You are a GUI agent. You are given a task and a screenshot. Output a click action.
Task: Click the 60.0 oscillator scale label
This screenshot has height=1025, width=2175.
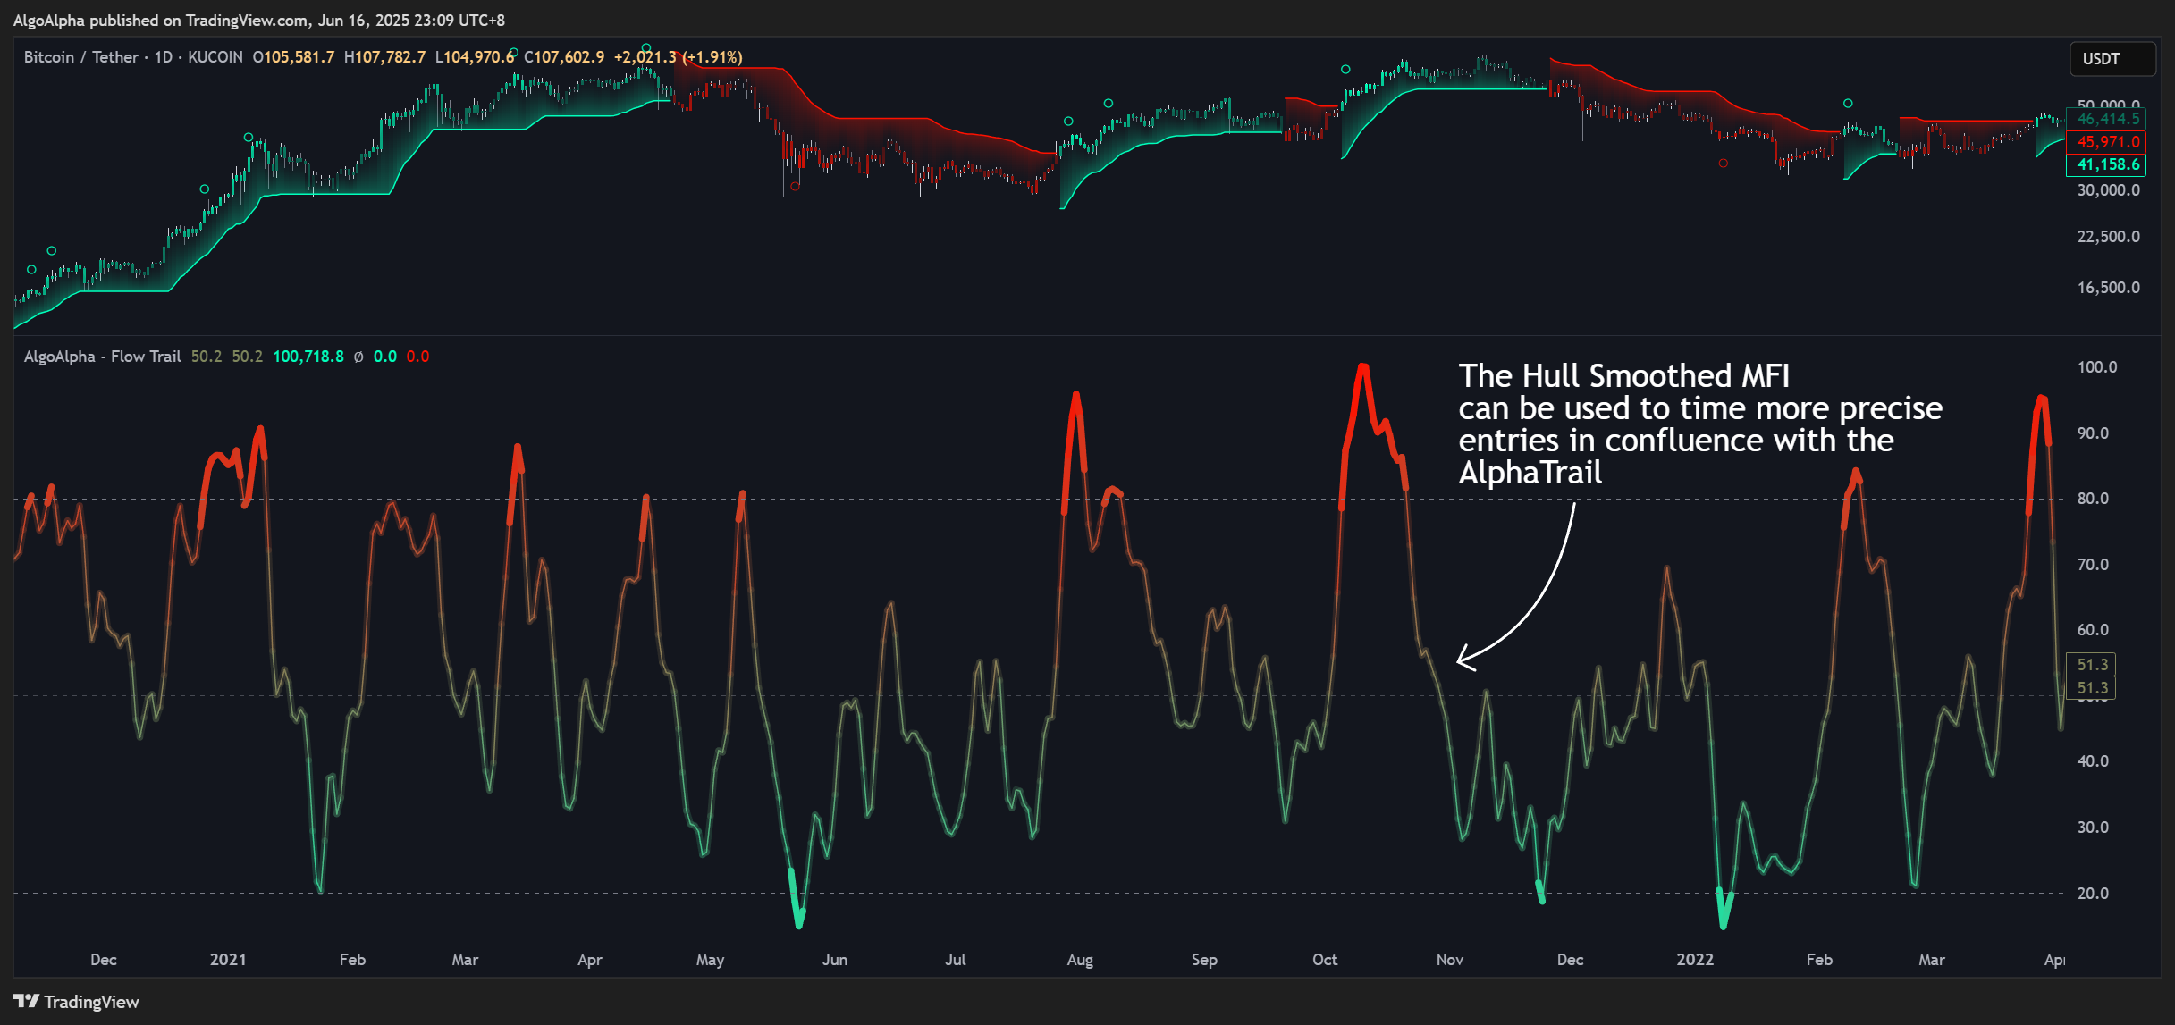click(x=2093, y=630)
